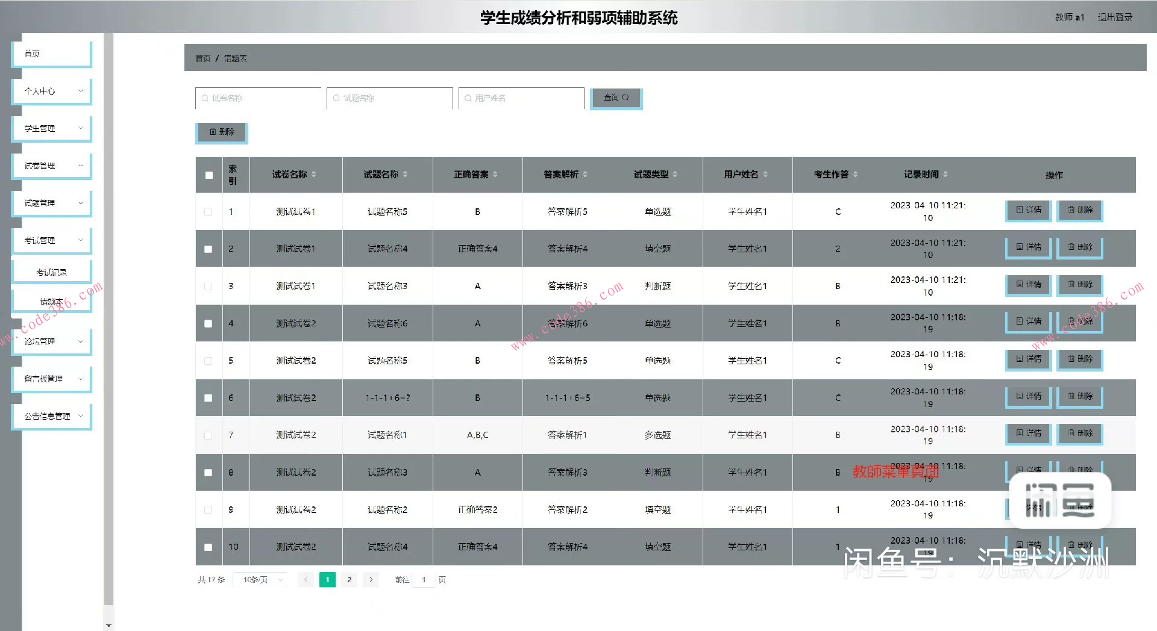The width and height of the screenshot is (1157, 631).
Task: Click the A,B,C answer cell
Action: (x=478, y=435)
